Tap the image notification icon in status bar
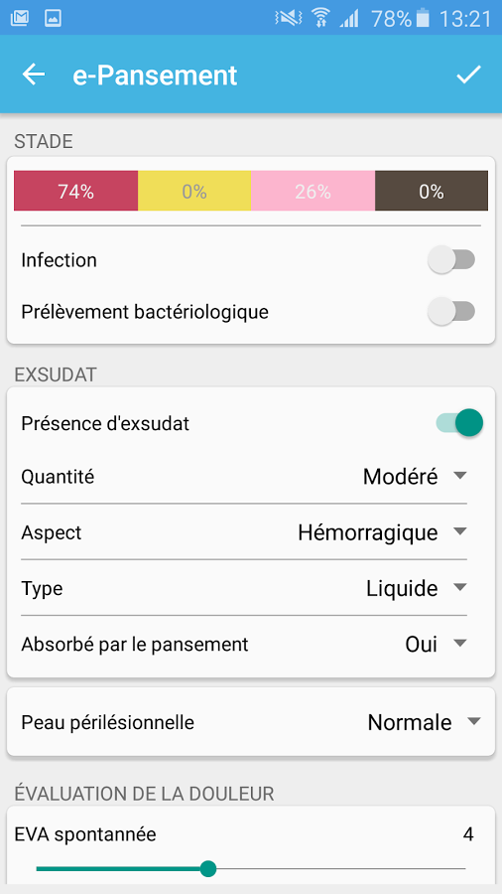 [x=53, y=18]
